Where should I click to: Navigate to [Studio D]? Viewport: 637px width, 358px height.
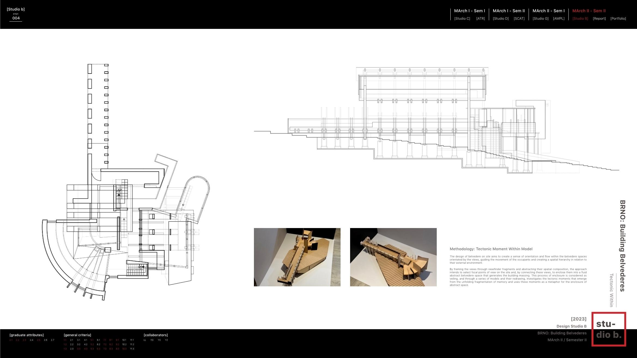500,19
